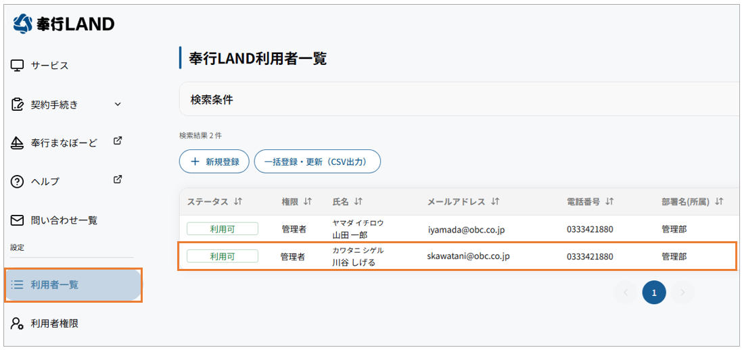Click phone number in 山田 一郎 row
744x350 pixels.
pos(590,230)
